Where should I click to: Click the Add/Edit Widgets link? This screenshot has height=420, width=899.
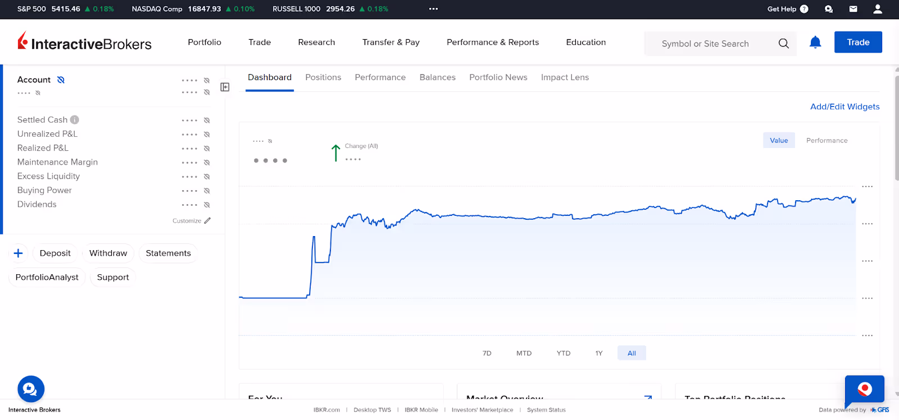point(845,107)
